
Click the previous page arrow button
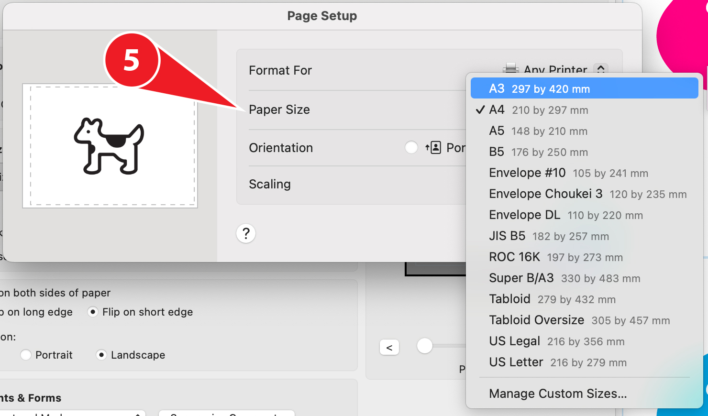[x=389, y=347]
